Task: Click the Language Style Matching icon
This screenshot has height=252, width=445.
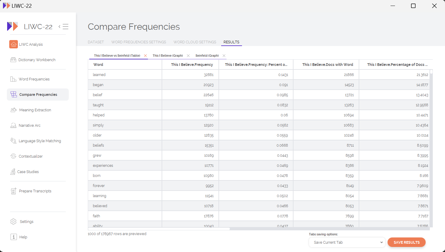Action: (13, 141)
